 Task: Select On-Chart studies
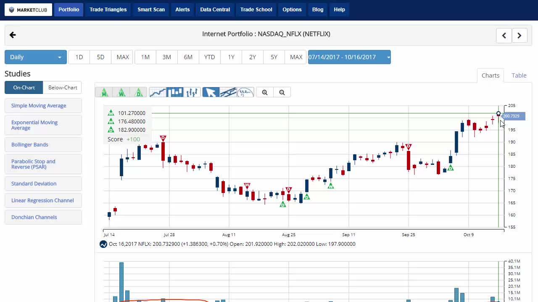pos(24,88)
